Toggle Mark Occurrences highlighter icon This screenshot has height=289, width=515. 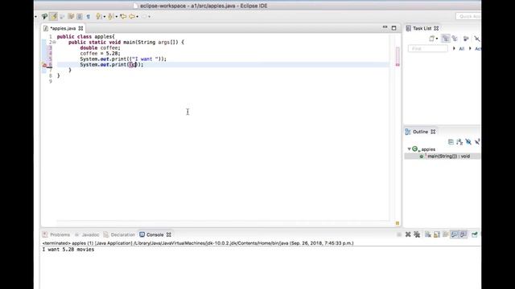coord(53,16)
